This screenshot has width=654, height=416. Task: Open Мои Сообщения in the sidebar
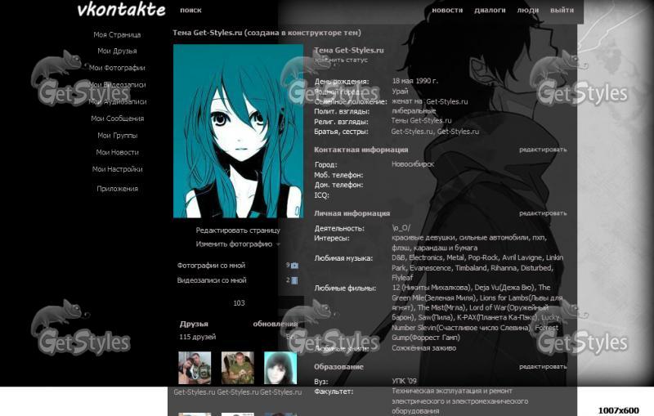(117, 119)
